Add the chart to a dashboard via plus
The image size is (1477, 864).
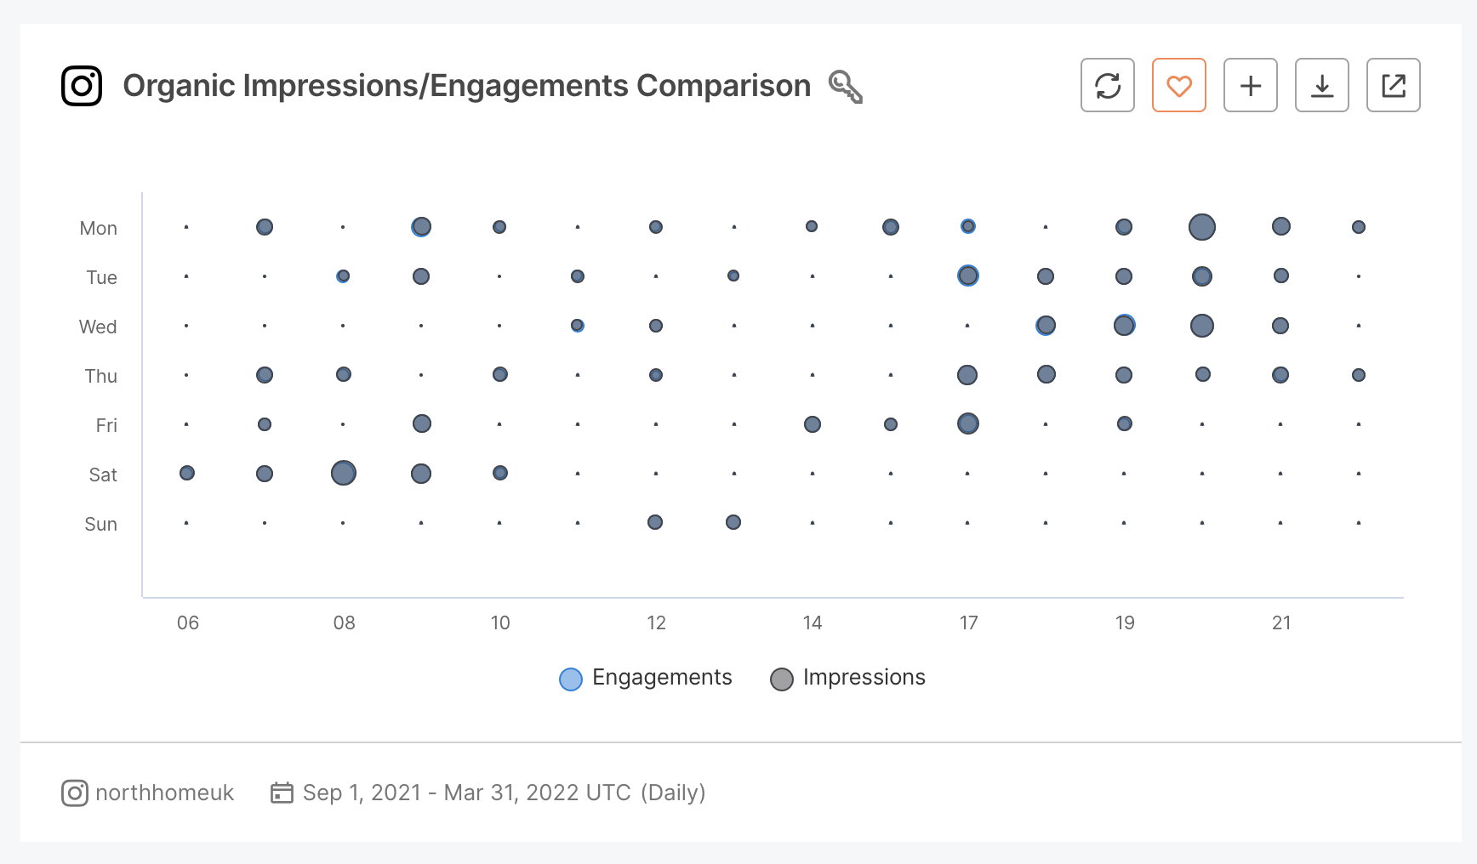[x=1250, y=85]
